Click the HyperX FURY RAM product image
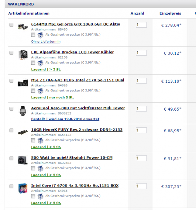 (x=23, y=132)
